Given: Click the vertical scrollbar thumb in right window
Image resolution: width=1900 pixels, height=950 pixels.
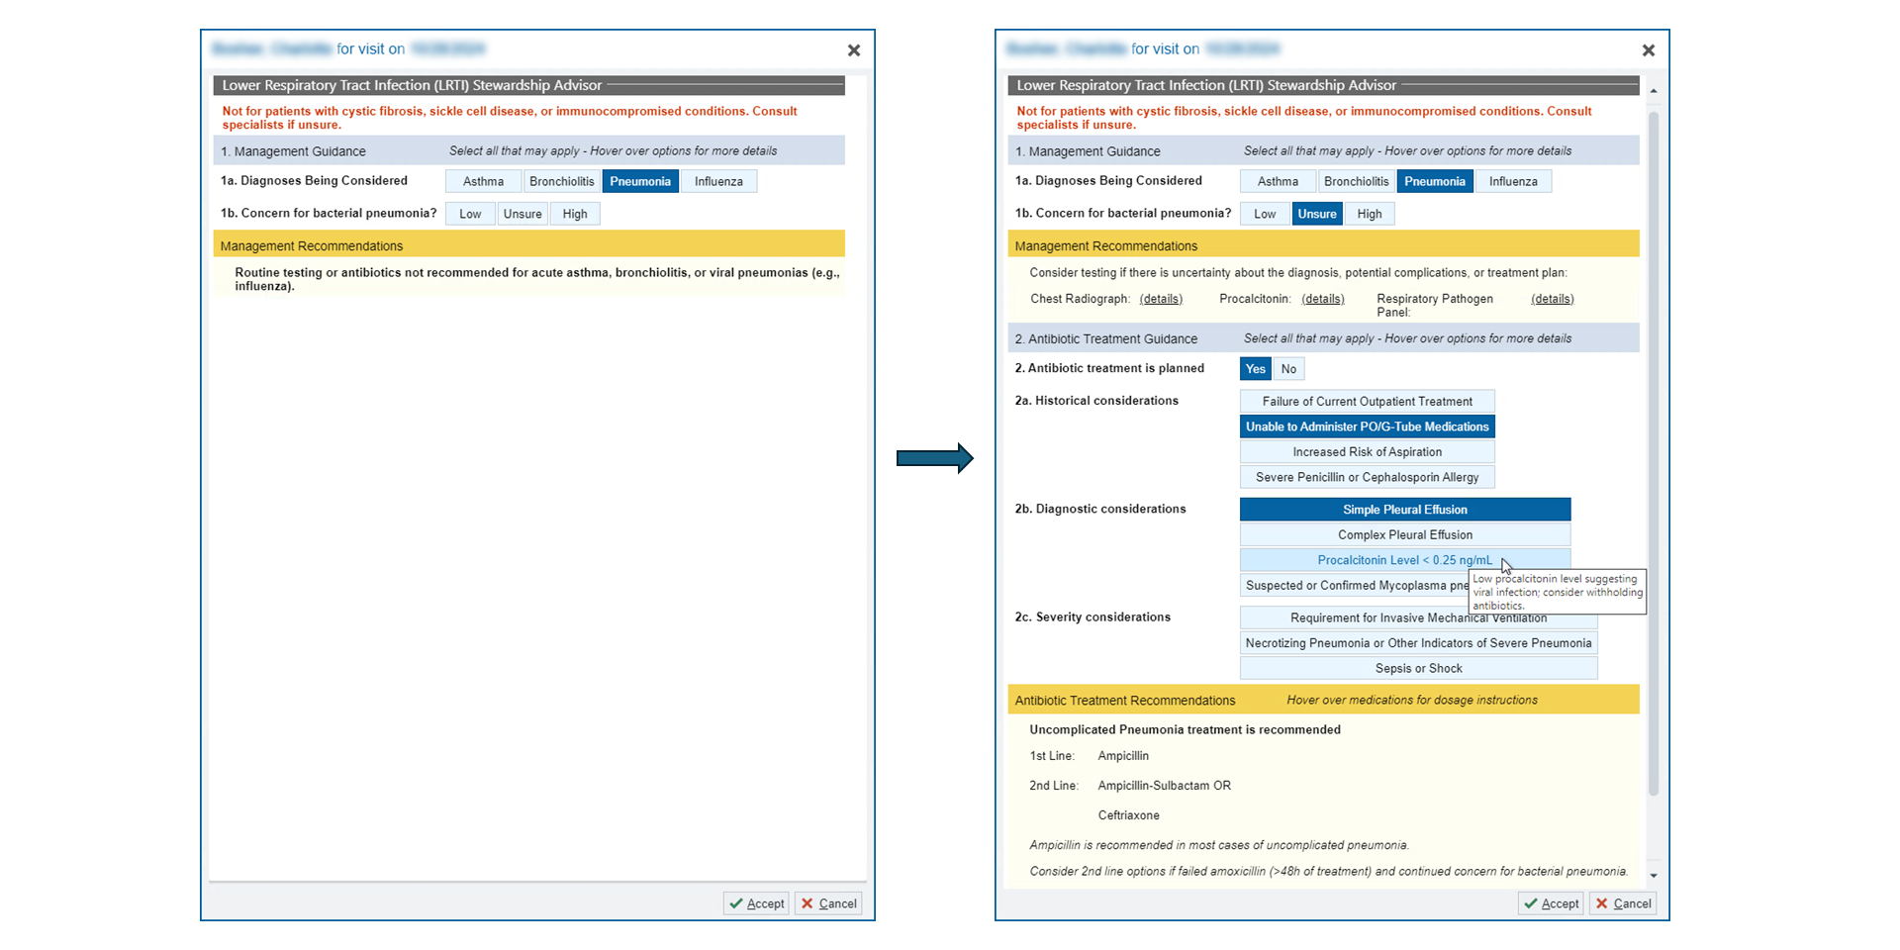Looking at the screenshot, I should (x=1654, y=453).
